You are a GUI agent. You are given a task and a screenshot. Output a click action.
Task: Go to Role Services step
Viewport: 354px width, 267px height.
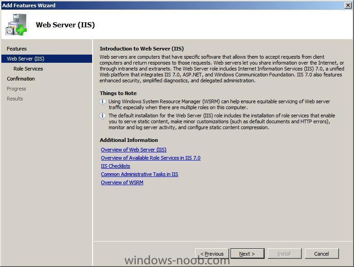tap(28, 69)
